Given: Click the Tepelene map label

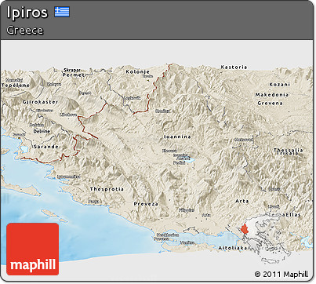Looking at the screenshot, I should pos(16,86).
